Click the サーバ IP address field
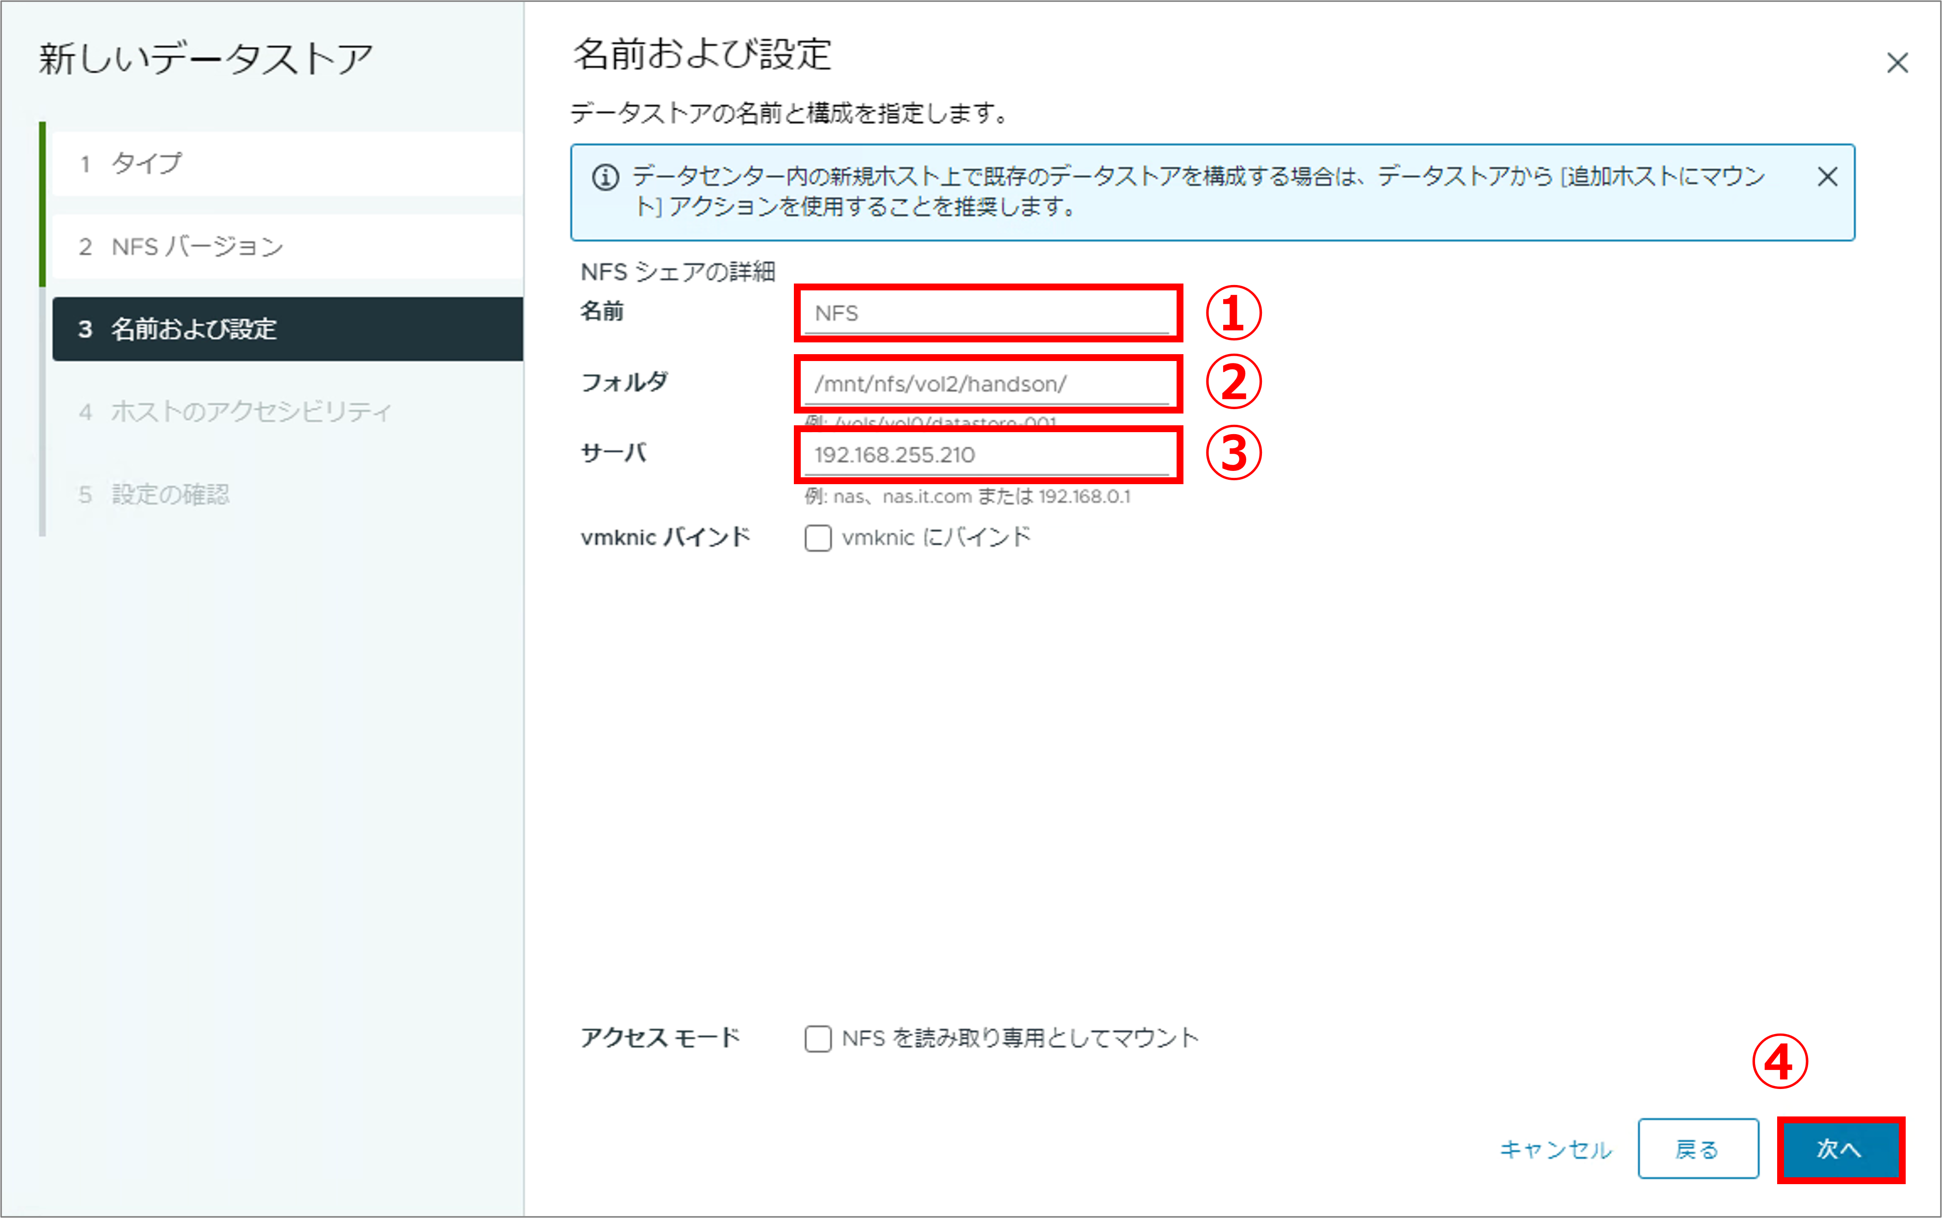 (x=988, y=455)
